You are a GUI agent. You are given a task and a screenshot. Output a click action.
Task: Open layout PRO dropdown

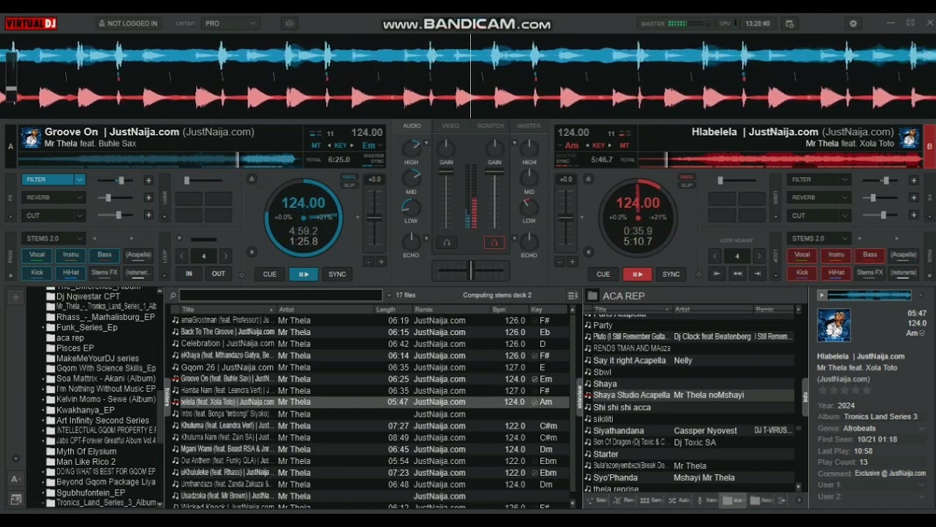tap(230, 23)
